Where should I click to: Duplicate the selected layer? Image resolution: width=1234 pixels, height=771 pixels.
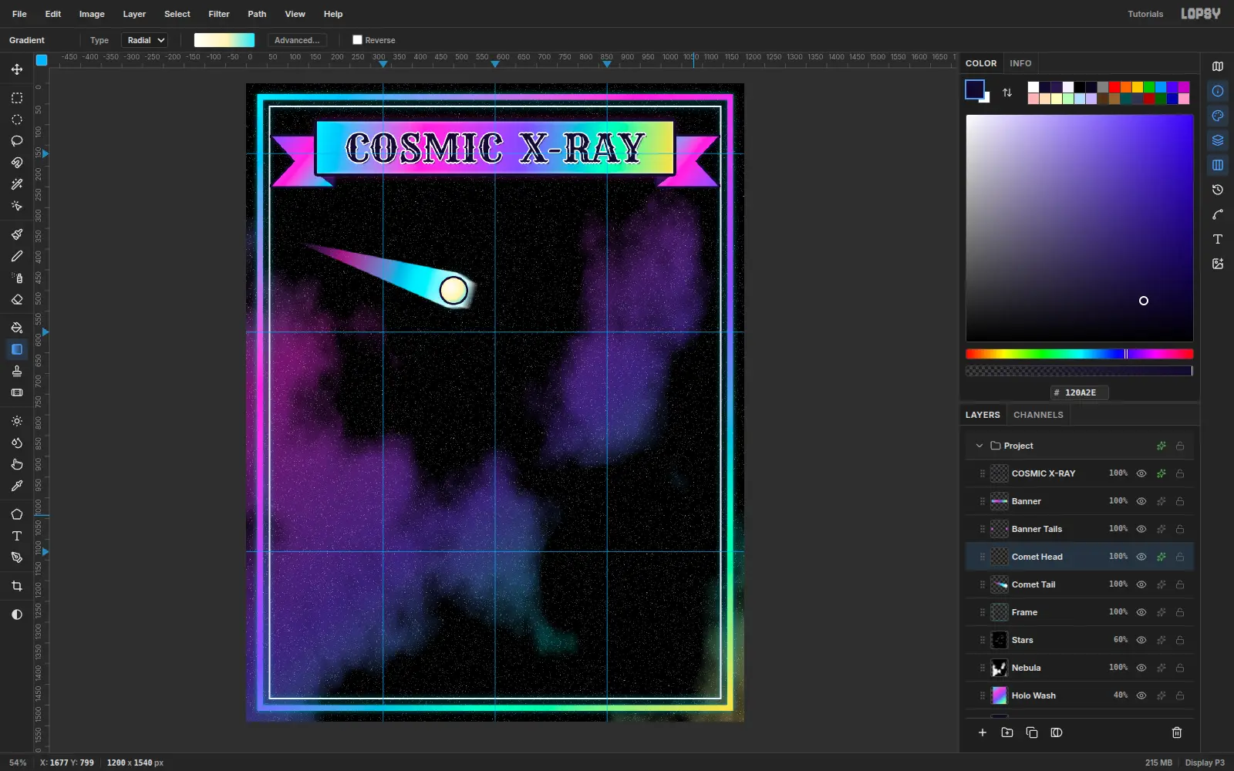coord(1032,732)
